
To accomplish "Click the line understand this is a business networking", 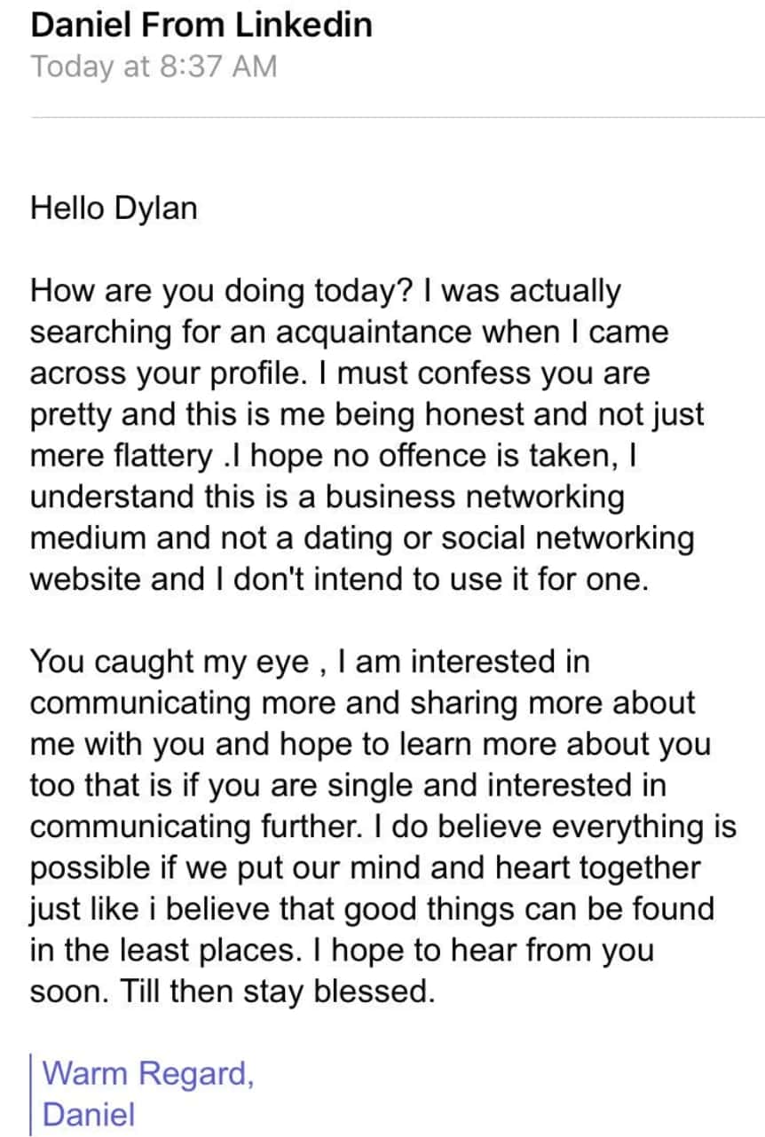I will [327, 498].
